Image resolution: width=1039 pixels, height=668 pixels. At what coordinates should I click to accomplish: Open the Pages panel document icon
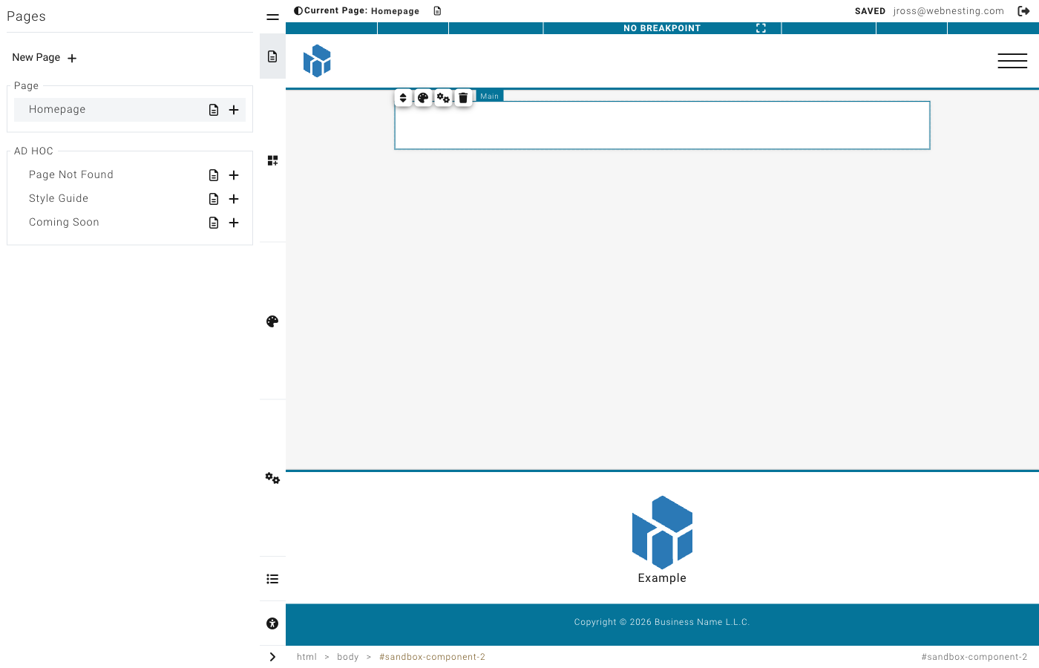272,56
